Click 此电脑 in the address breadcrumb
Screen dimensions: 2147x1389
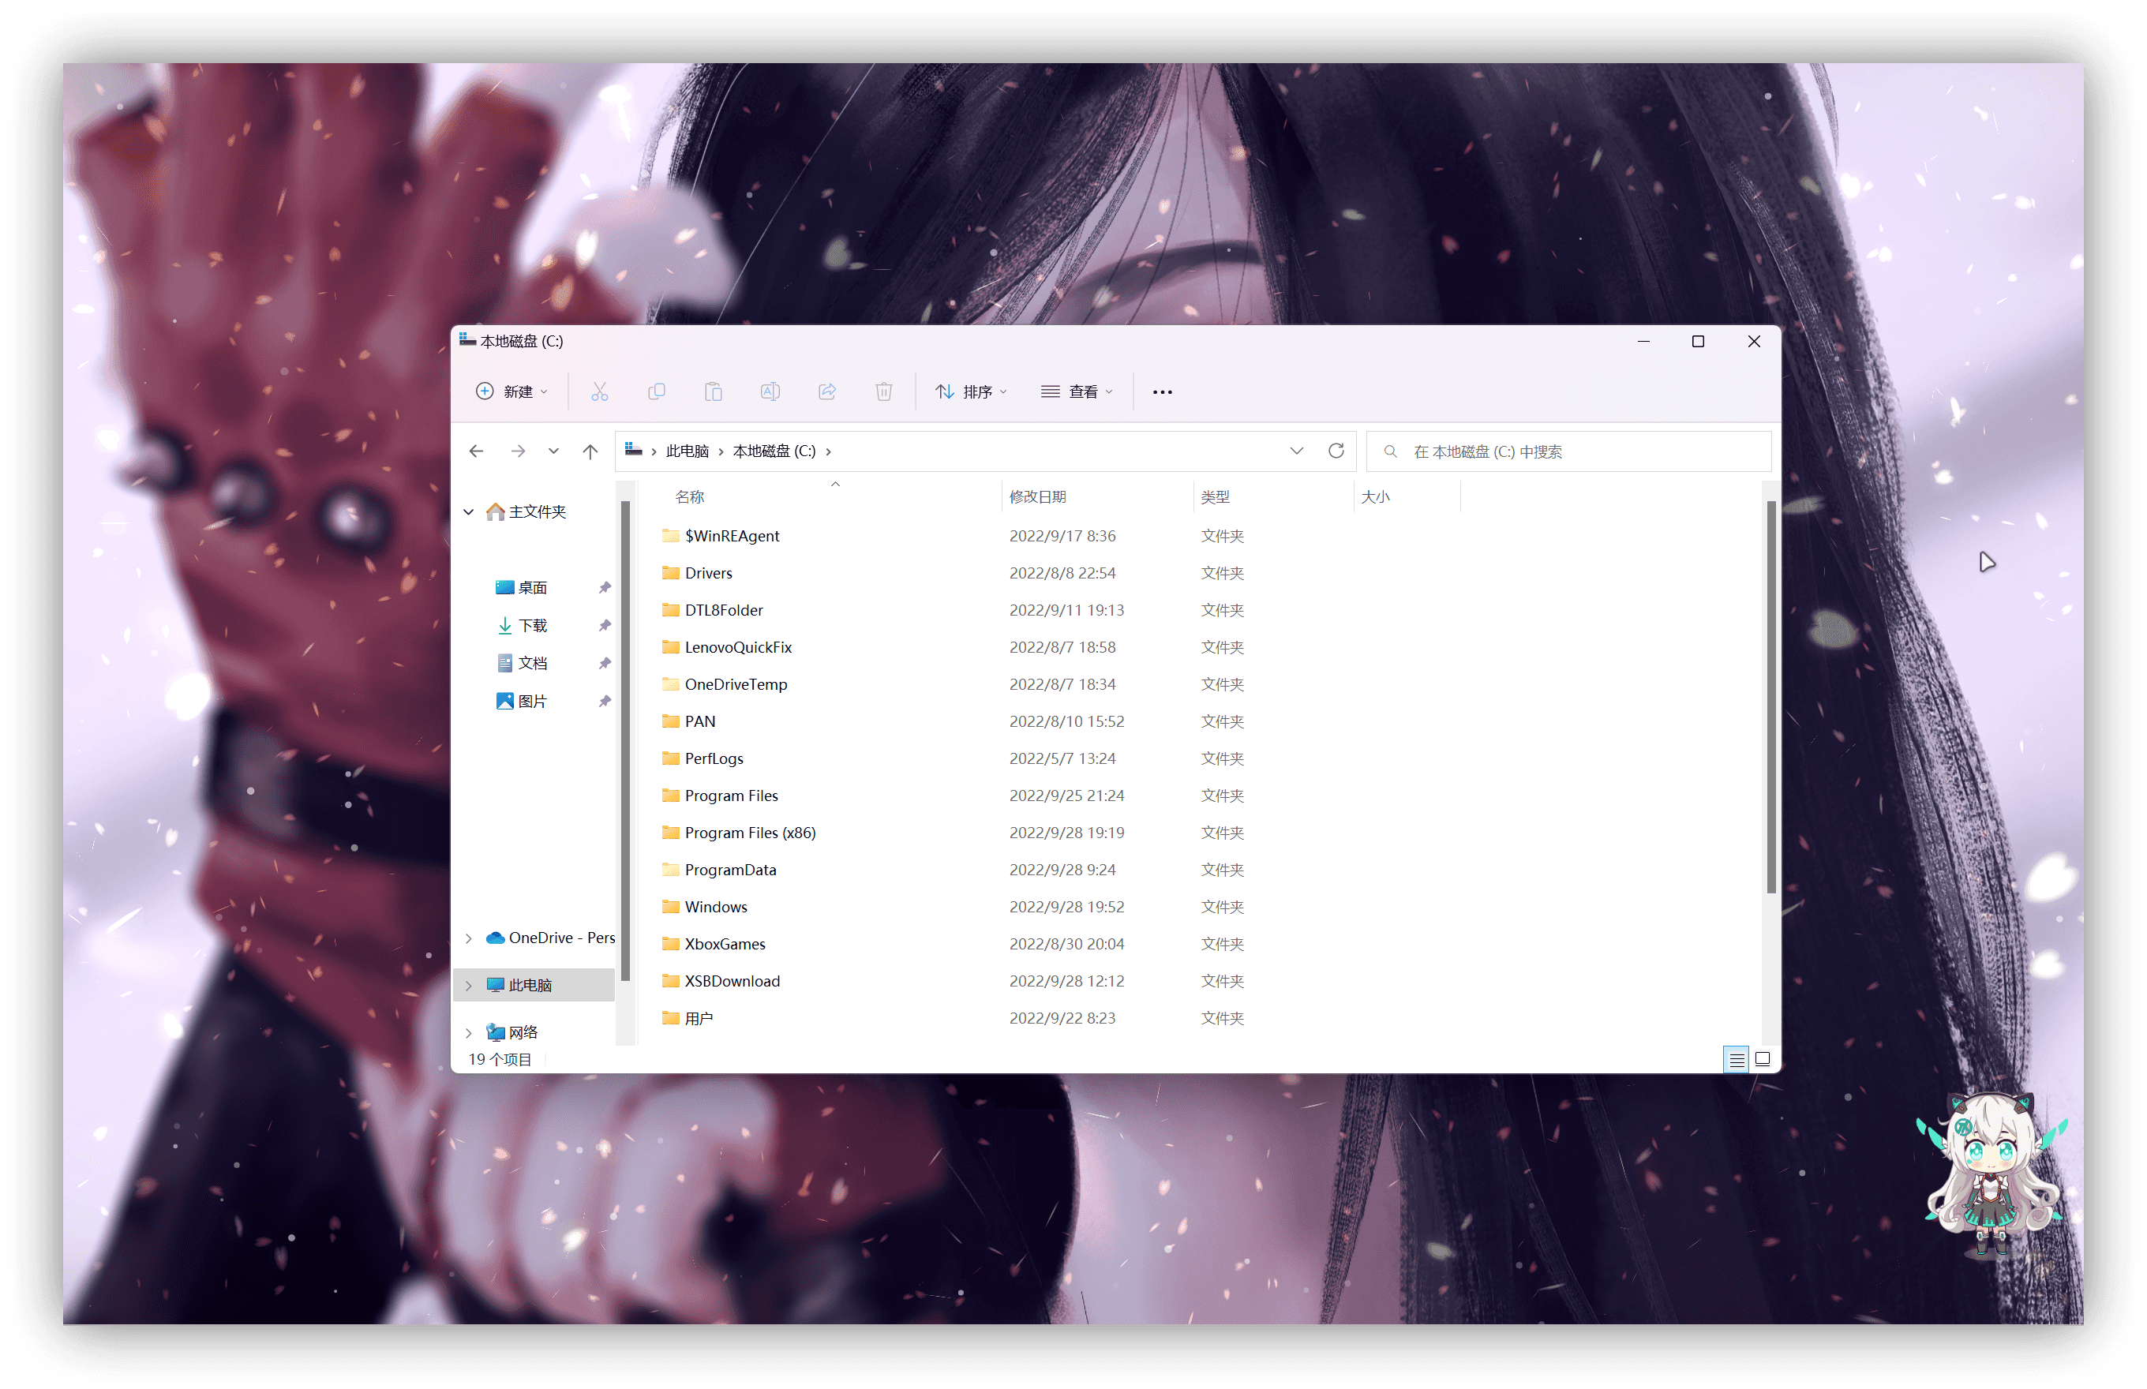click(688, 451)
